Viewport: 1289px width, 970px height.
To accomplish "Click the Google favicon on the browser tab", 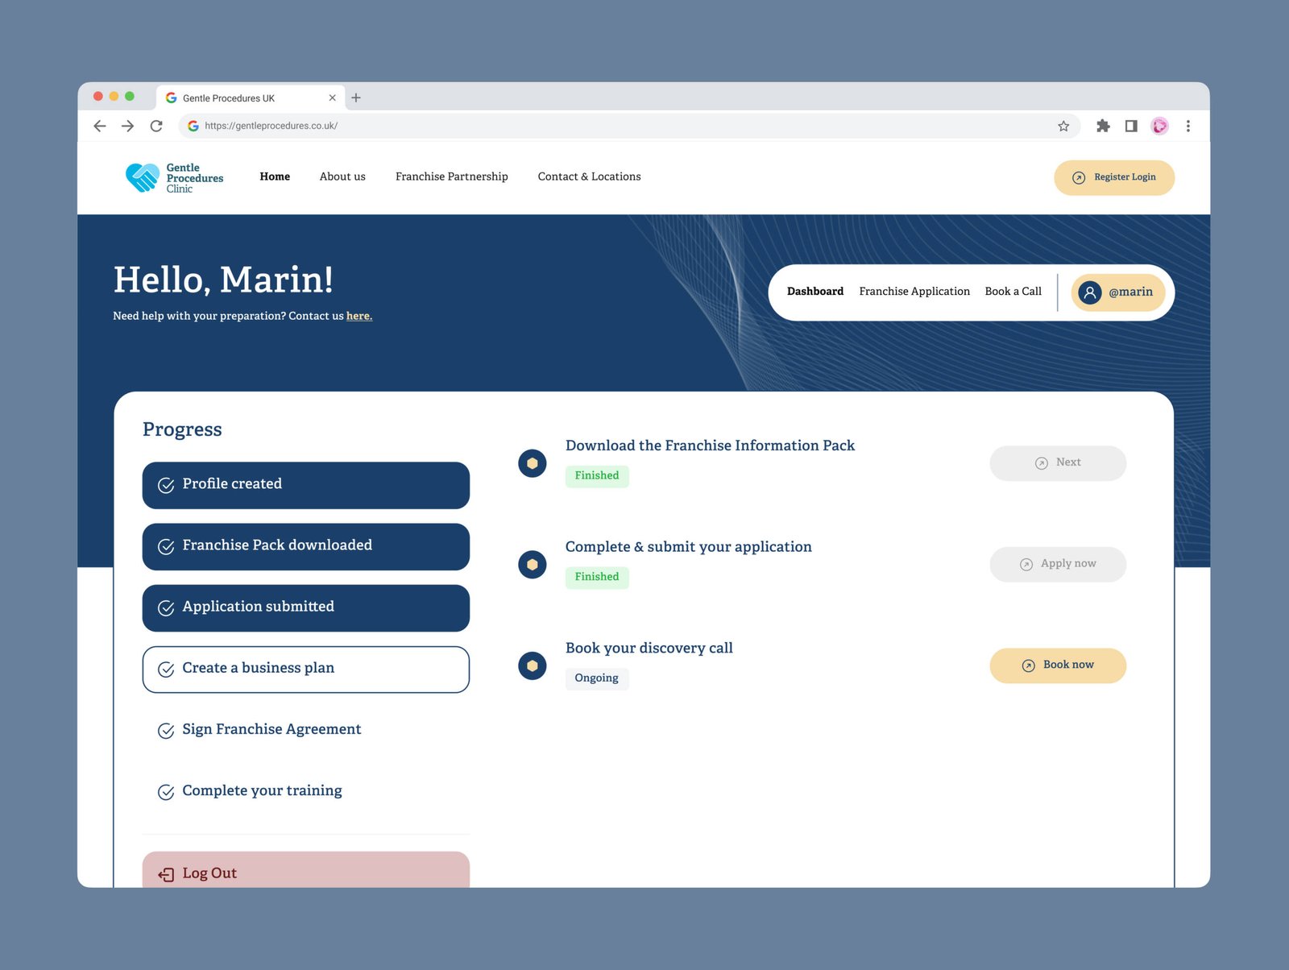I will pos(171,97).
